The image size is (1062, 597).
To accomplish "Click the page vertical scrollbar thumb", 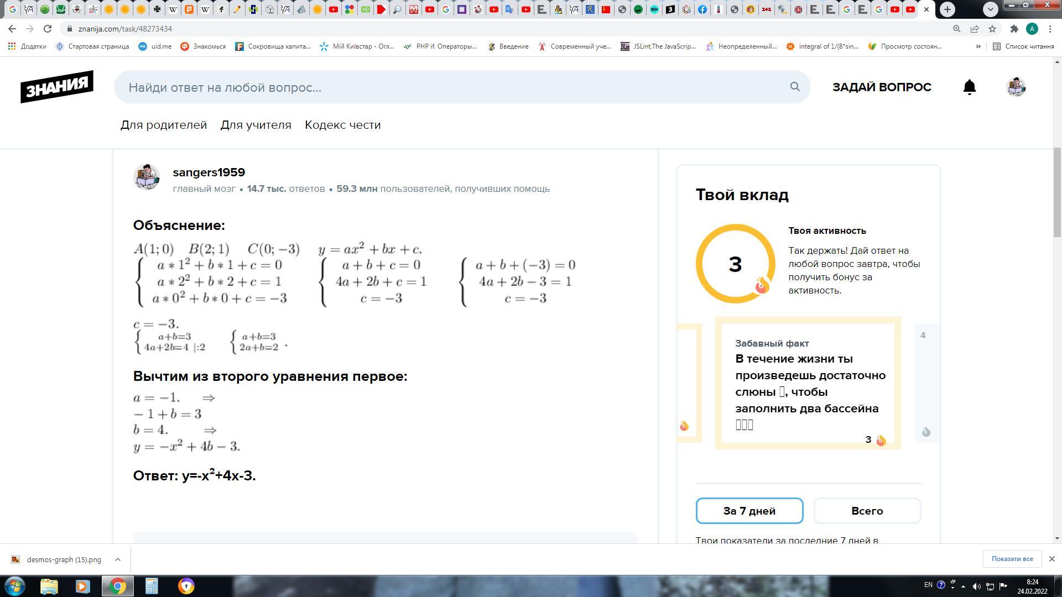I will click(x=1057, y=192).
